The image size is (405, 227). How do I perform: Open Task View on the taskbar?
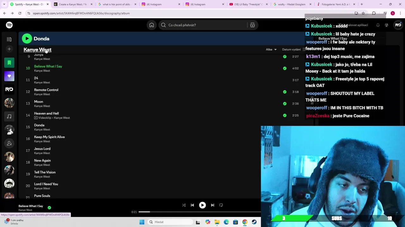click(x=198, y=222)
